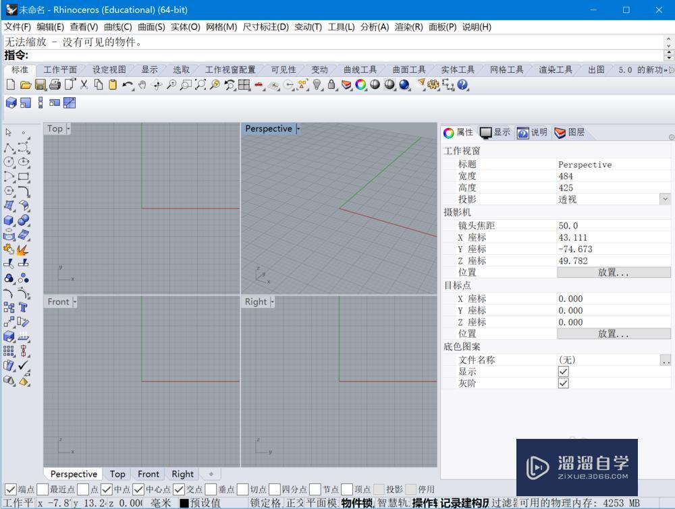Switch to the 图层 panel tab

tap(569, 132)
